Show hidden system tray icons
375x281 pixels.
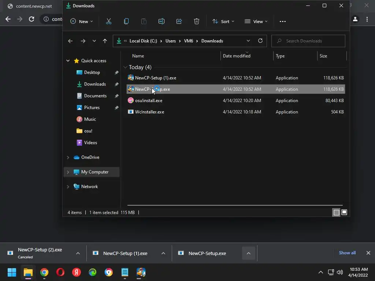[321, 272]
